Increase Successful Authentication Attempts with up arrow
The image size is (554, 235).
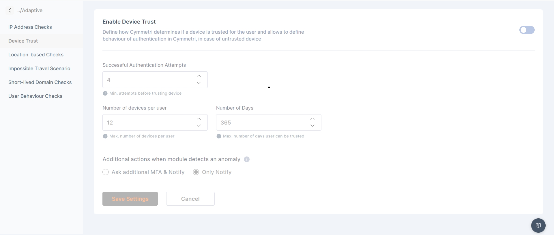coord(199,76)
